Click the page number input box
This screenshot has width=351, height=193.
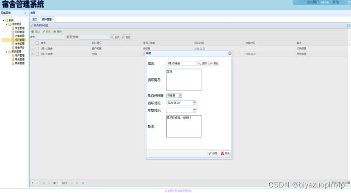pos(58,183)
